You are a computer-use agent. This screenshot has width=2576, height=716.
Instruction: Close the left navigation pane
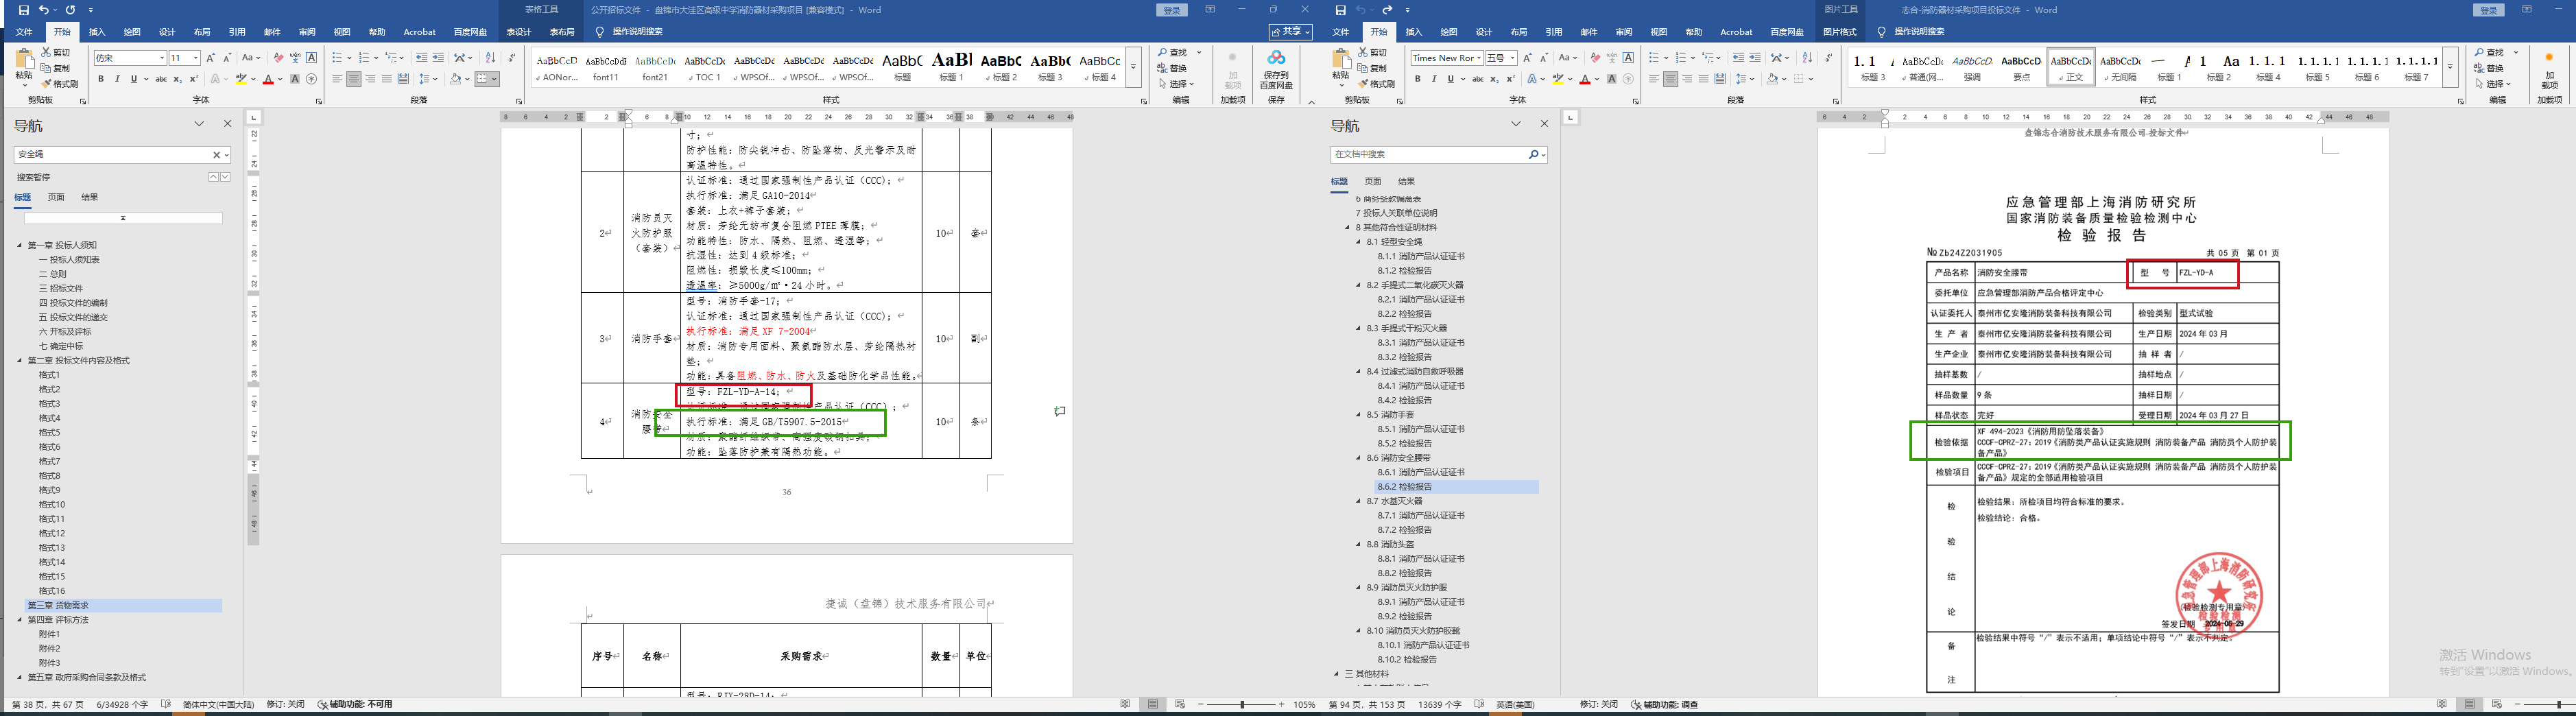click(x=227, y=124)
